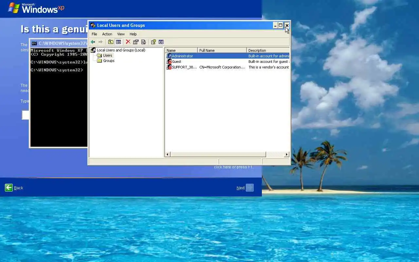The height and width of the screenshot is (262, 419).
Task: Click the Back arrow toolbar icon
Action: click(x=93, y=42)
